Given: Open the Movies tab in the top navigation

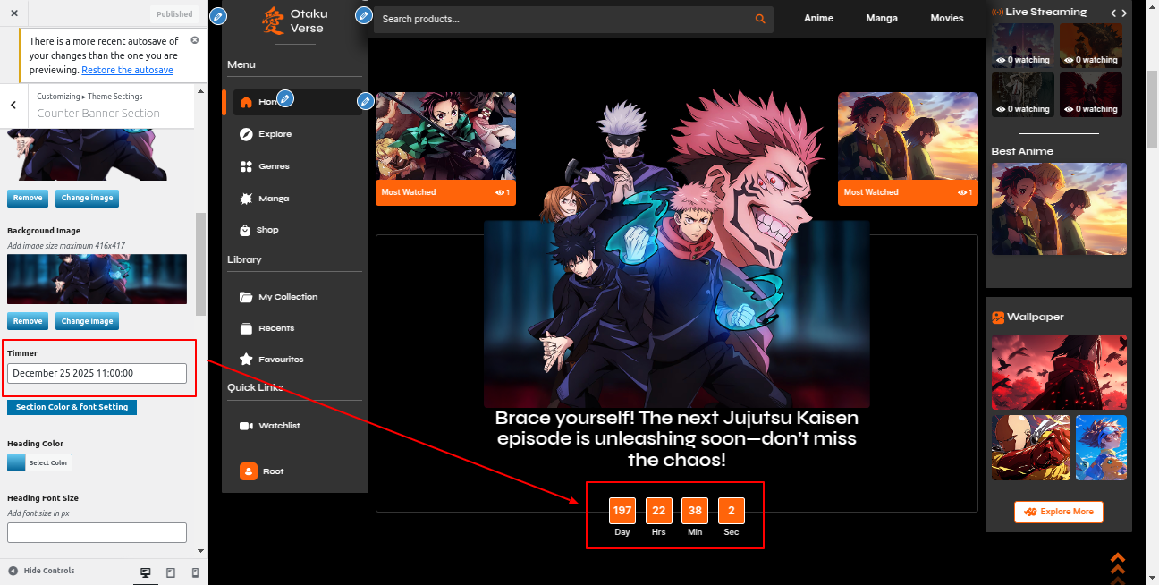Looking at the screenshot, I should click(x=946, y=18).
